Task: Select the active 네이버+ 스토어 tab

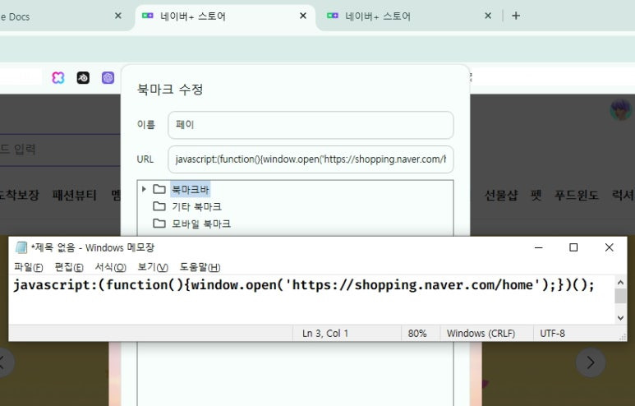Action: 225,16
